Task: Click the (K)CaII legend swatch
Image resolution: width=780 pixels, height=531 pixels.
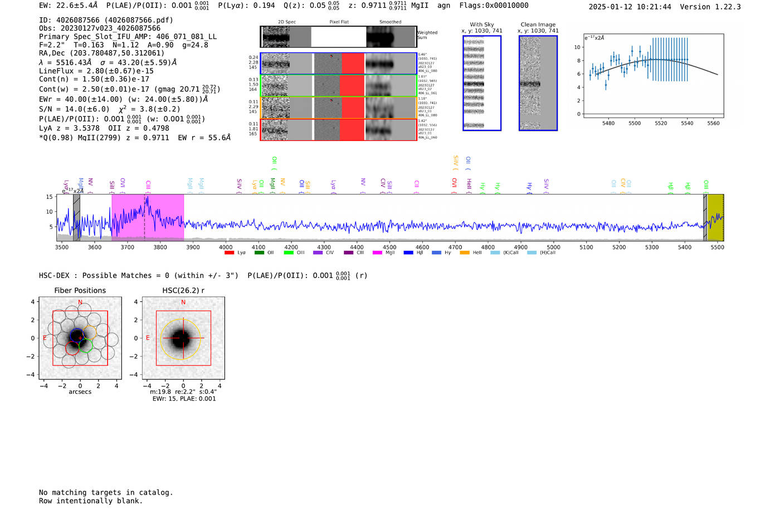Action: click(x=495, y=253)
